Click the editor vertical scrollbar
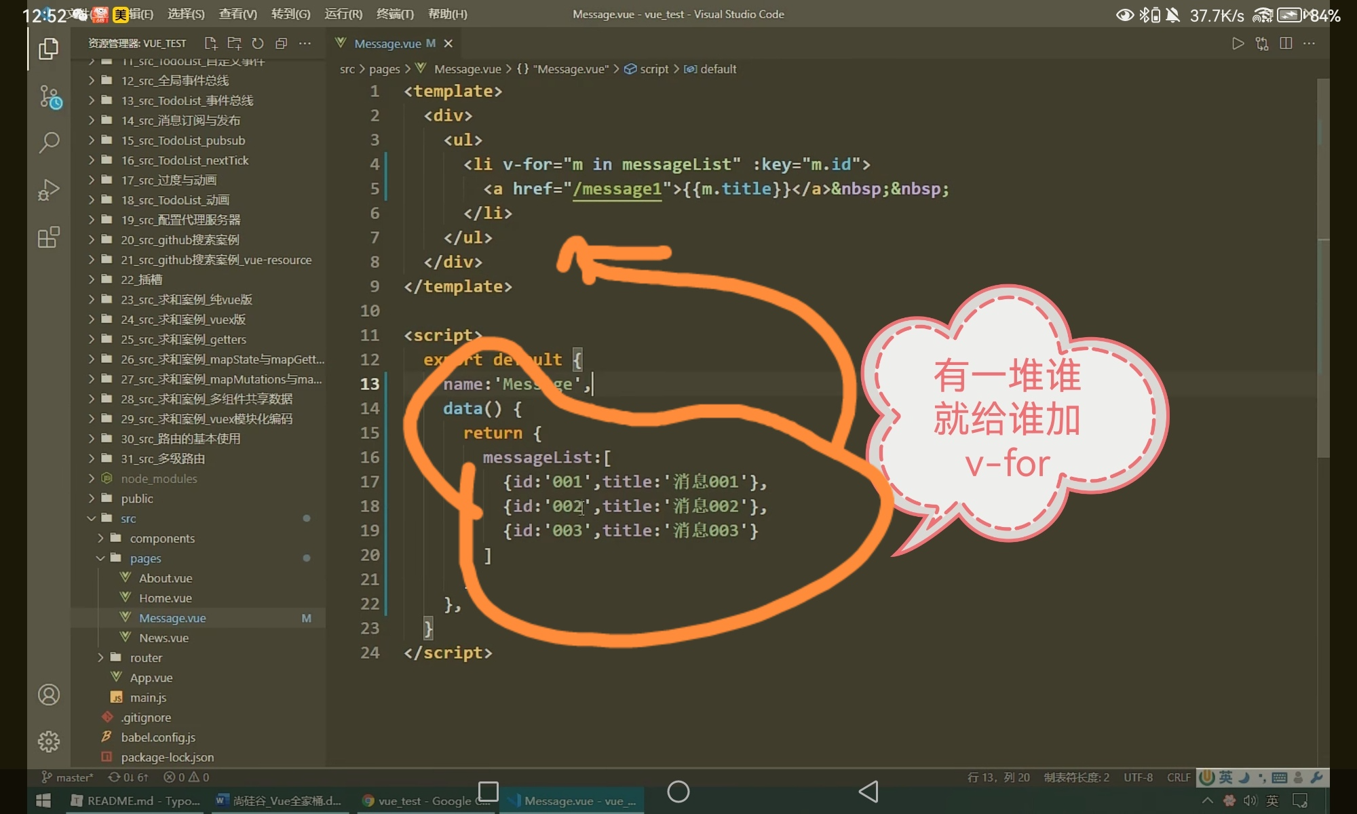Image resolution: width=1357 pixels, height=814 pixels. [1322, 271]
